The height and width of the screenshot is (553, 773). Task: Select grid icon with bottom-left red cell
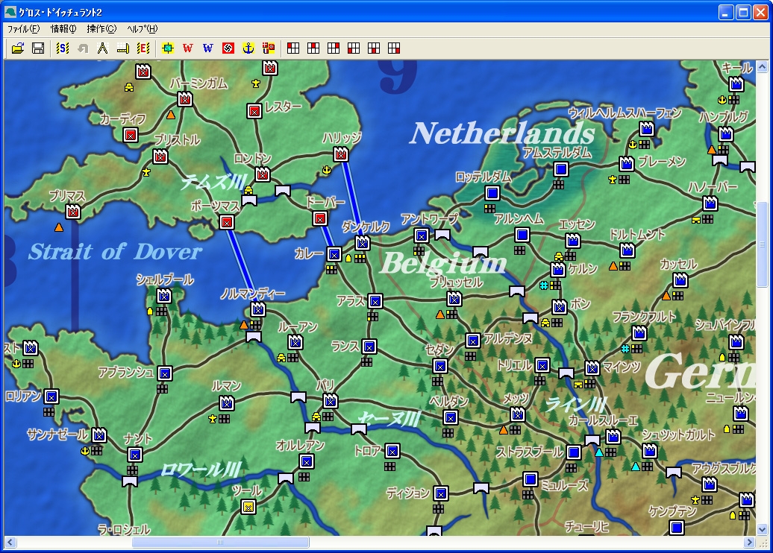(354, 48)
